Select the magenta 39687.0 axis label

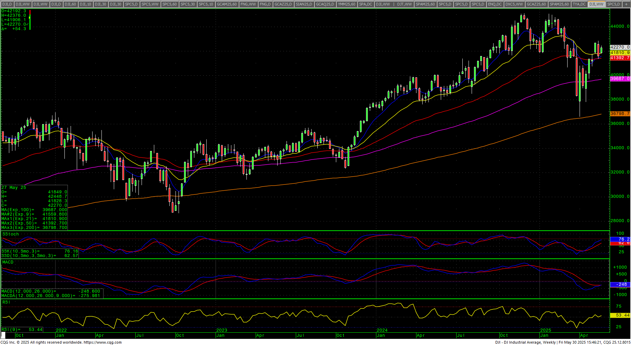(620, 79)
